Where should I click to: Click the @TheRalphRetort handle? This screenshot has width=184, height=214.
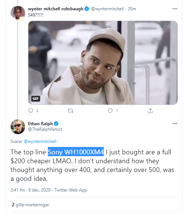pos(45,129)
